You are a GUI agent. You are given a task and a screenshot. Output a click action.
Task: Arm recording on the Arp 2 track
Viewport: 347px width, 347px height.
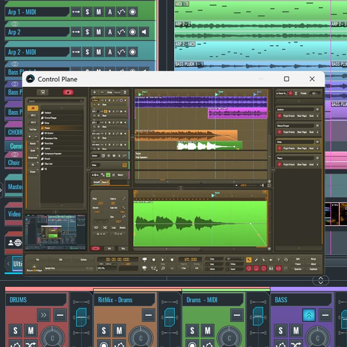(x=133, y=32)
